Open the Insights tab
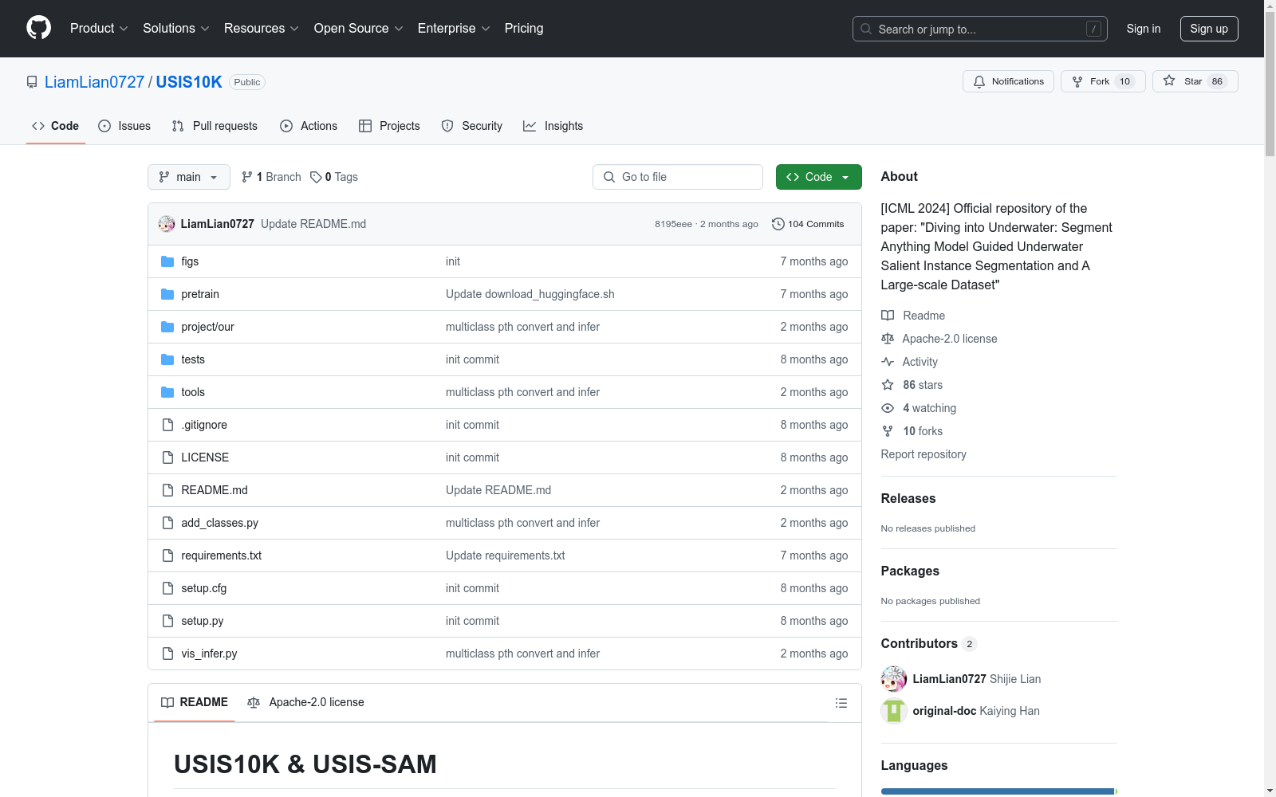The image size is (1276, 797). pyautogui.click(x=553, y=126)
